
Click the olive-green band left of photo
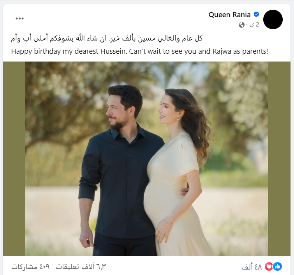(x=14, y=159)
